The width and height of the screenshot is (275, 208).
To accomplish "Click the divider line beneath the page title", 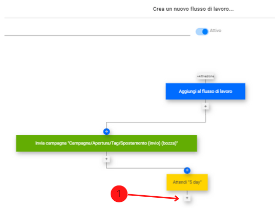I will pyautogui.click(x=140, y=18).
